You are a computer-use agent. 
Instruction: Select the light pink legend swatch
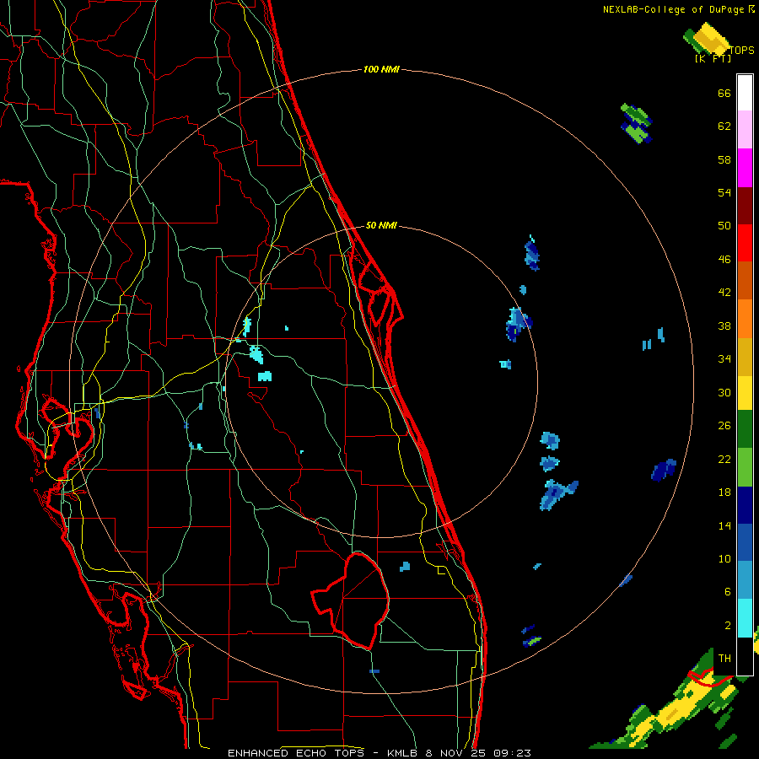pyautogui.click(x=745, y=130)
